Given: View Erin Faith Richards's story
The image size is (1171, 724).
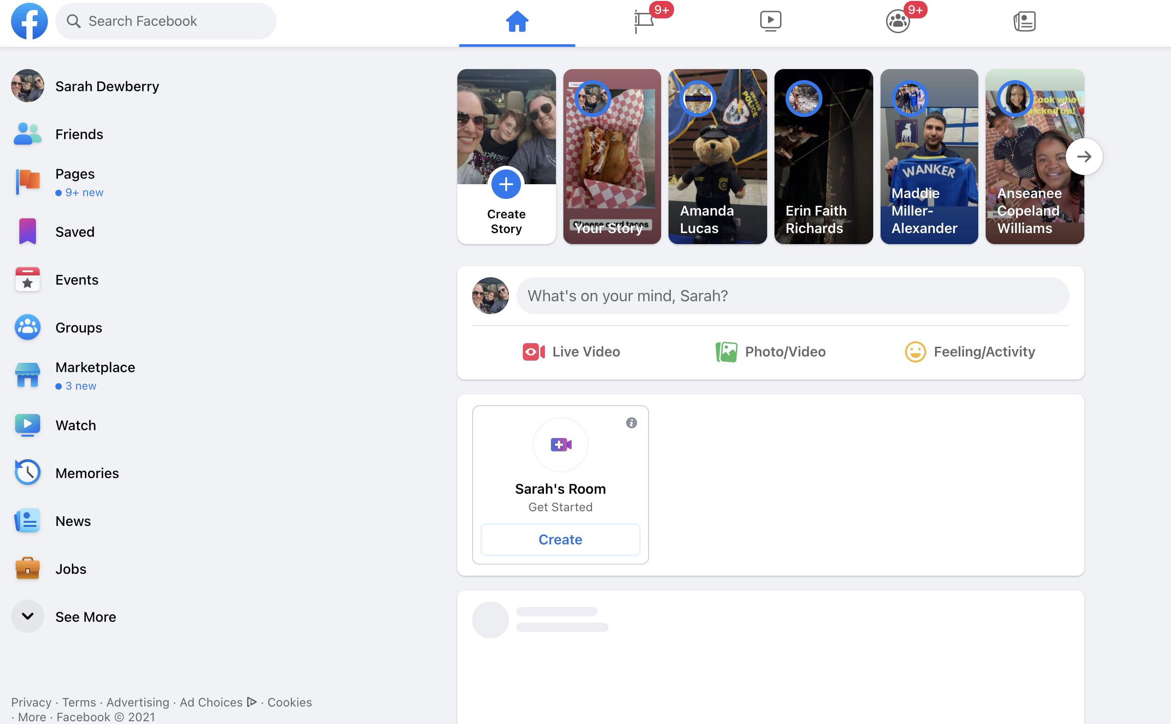Looking at the screenshot, I should 823,157.
